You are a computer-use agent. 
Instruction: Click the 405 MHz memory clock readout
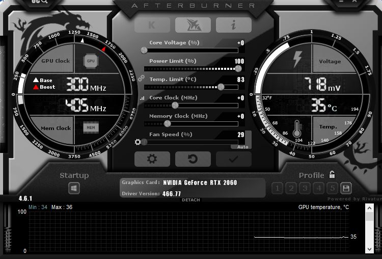(86, 106)
